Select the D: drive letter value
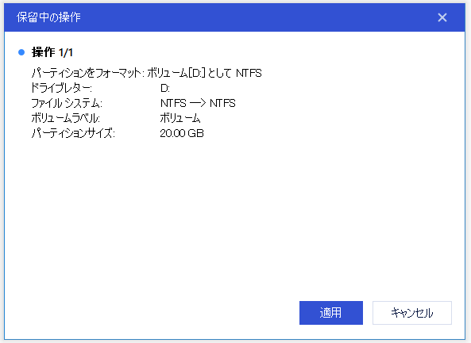This screenshot has height=343, width=471. pyautogui.click(x=165, y=88)
